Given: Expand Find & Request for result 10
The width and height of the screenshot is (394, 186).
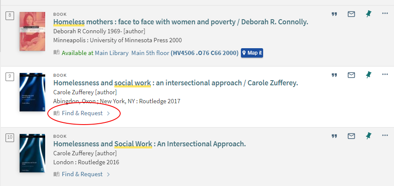Looking at the screenshot, I should point(82,174).
